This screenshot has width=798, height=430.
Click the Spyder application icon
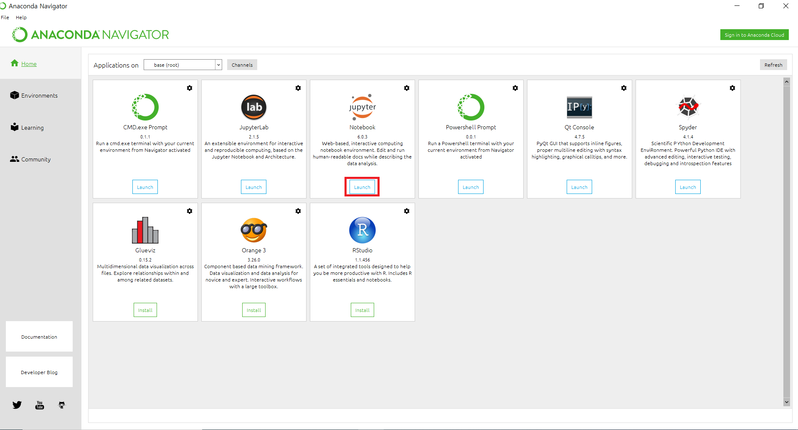pyautogui.click(x=688, y=107)
